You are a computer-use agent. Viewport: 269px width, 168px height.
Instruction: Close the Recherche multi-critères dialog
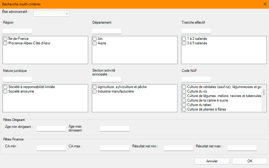tap(264, 4)
